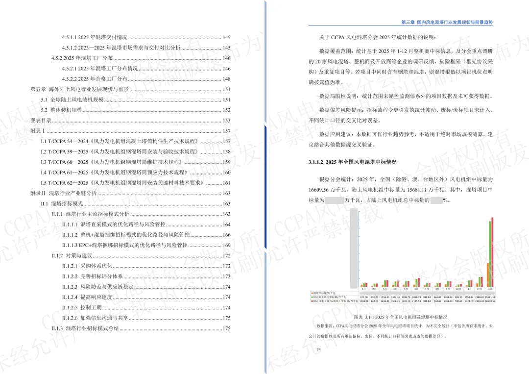Viewport: 529px width, 374px height.
Task: Open II.1.2.1 采购体系优化 entry
Action: pyautogui.click(x=146, y=266)
